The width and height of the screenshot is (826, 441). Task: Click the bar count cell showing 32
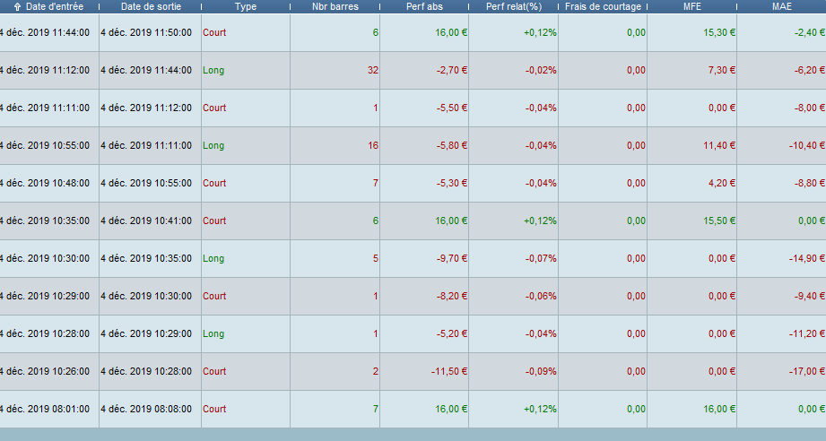click(373, 70)
